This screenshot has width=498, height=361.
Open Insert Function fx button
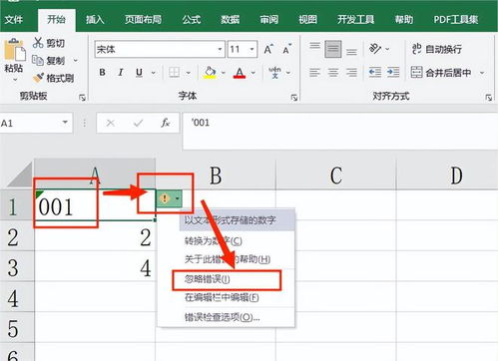[166, 124]
